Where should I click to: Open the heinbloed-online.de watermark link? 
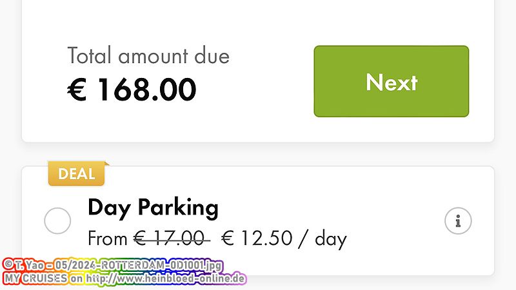166,278
